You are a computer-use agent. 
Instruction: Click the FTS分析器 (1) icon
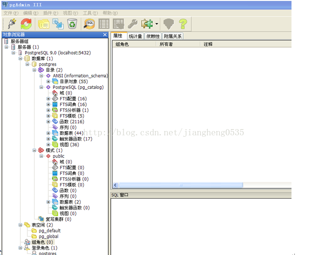(x=55, y=110)
